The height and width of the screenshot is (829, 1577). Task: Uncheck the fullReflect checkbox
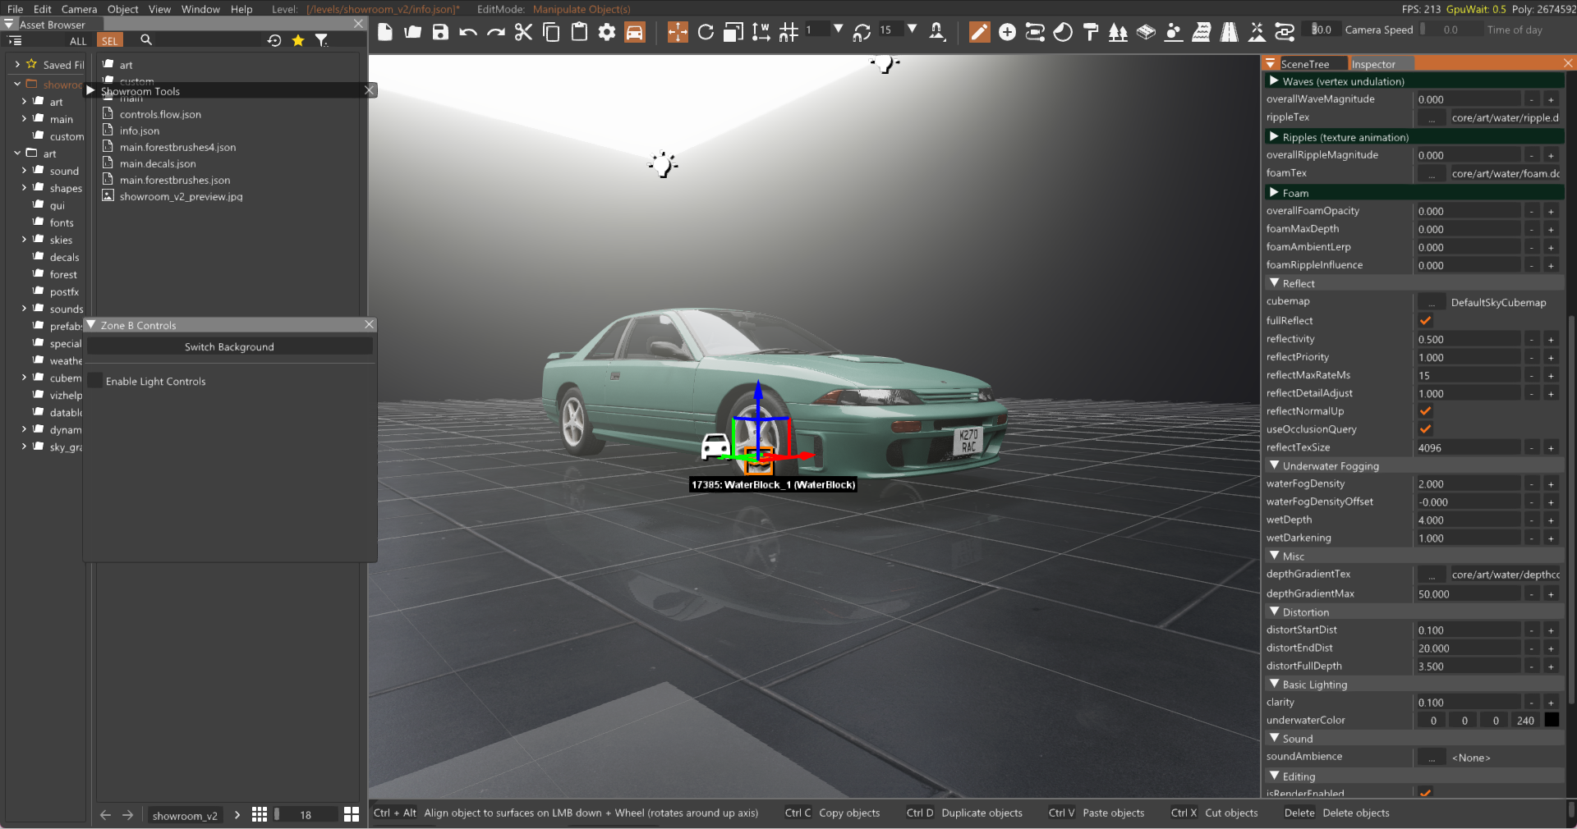(x=1425, y=321)
